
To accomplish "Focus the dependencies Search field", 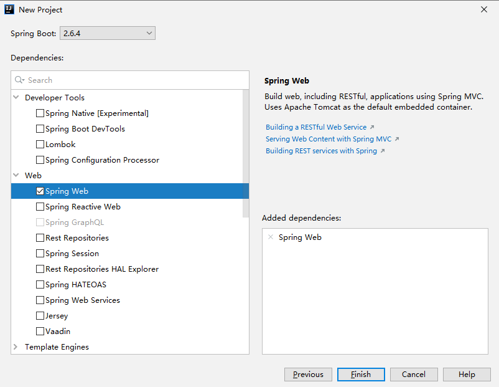I will coord(130,80).
